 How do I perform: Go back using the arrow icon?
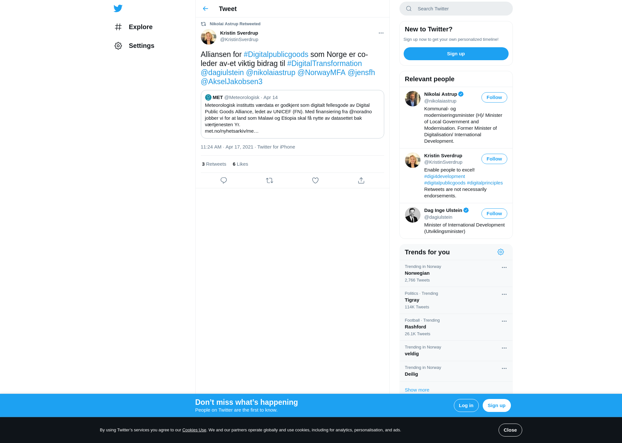click(x=205, y=9)
